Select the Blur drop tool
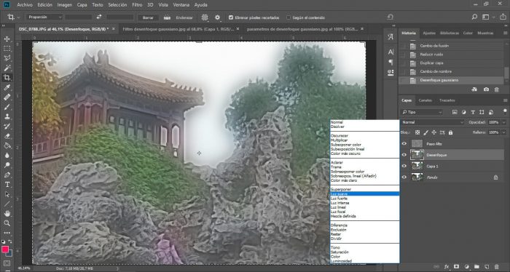Viewport: 510px width, 272px height. (7, 155)
